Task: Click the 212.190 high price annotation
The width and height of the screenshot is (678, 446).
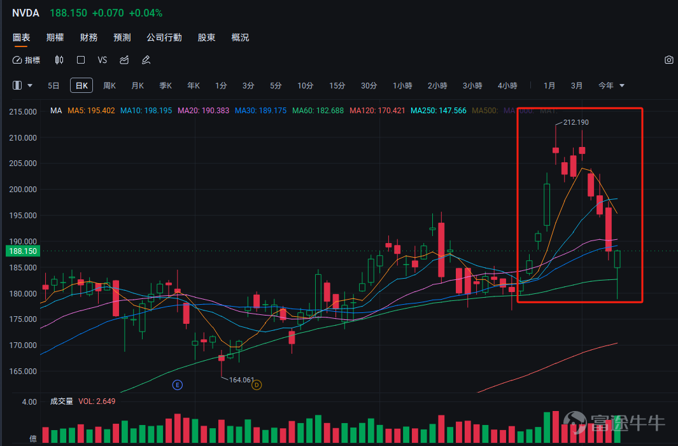Action: [x=576, y=122]
